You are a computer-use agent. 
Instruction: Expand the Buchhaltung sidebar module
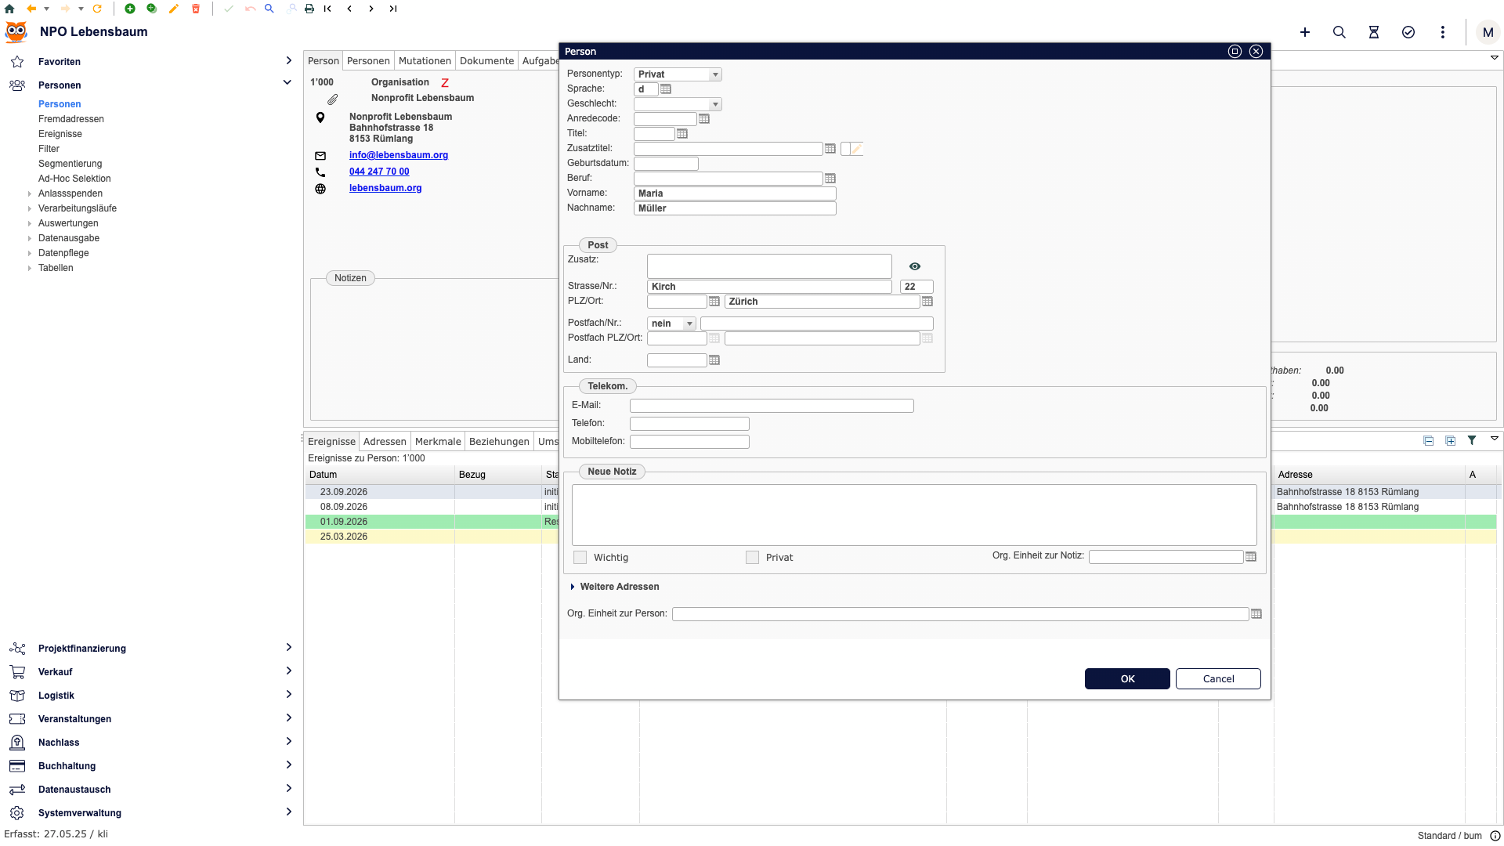(288, 765)
